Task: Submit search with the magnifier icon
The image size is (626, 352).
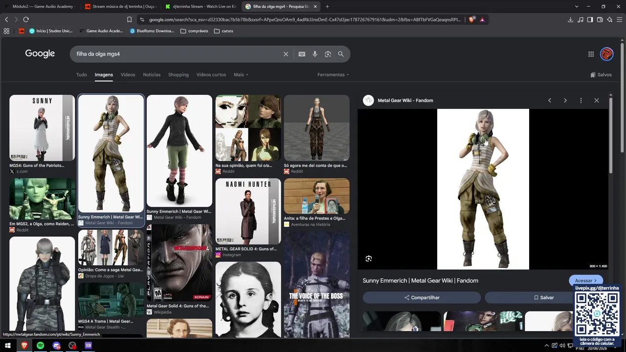Action: [x=341, y=54]
